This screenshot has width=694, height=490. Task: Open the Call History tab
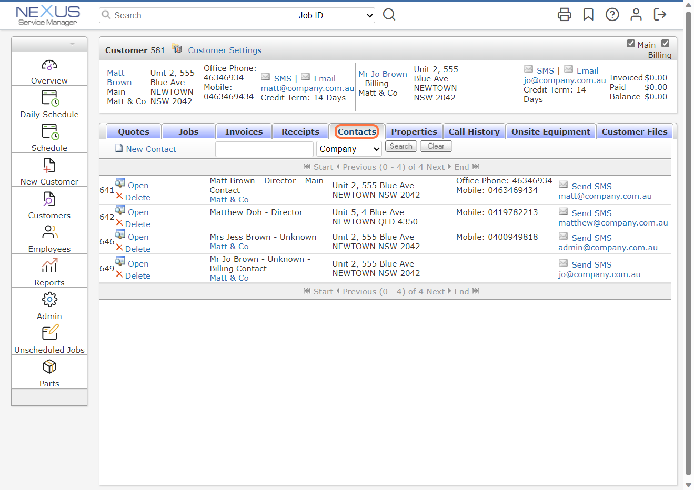tap(474, 131)
